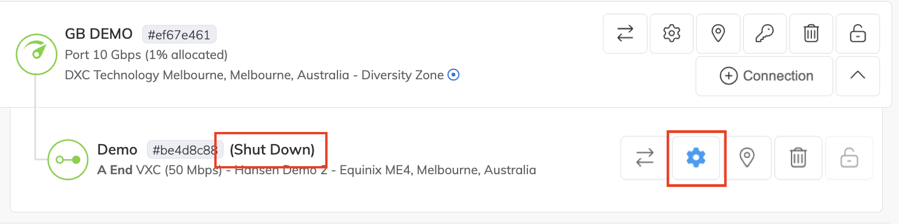Image resolution: width=899 pixels, height=224 pixels.
Task: Show GB DEMO port location pin
Action: (718, 34)
